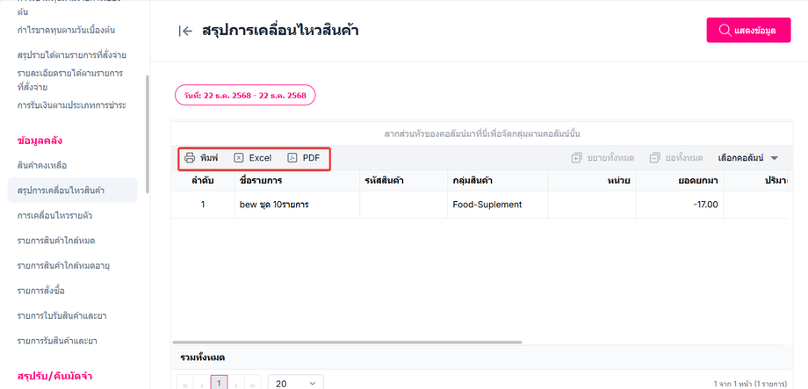
Task: Open the เลือกคอลัมน์ column chooser dropdown
Action: (747, 158)
